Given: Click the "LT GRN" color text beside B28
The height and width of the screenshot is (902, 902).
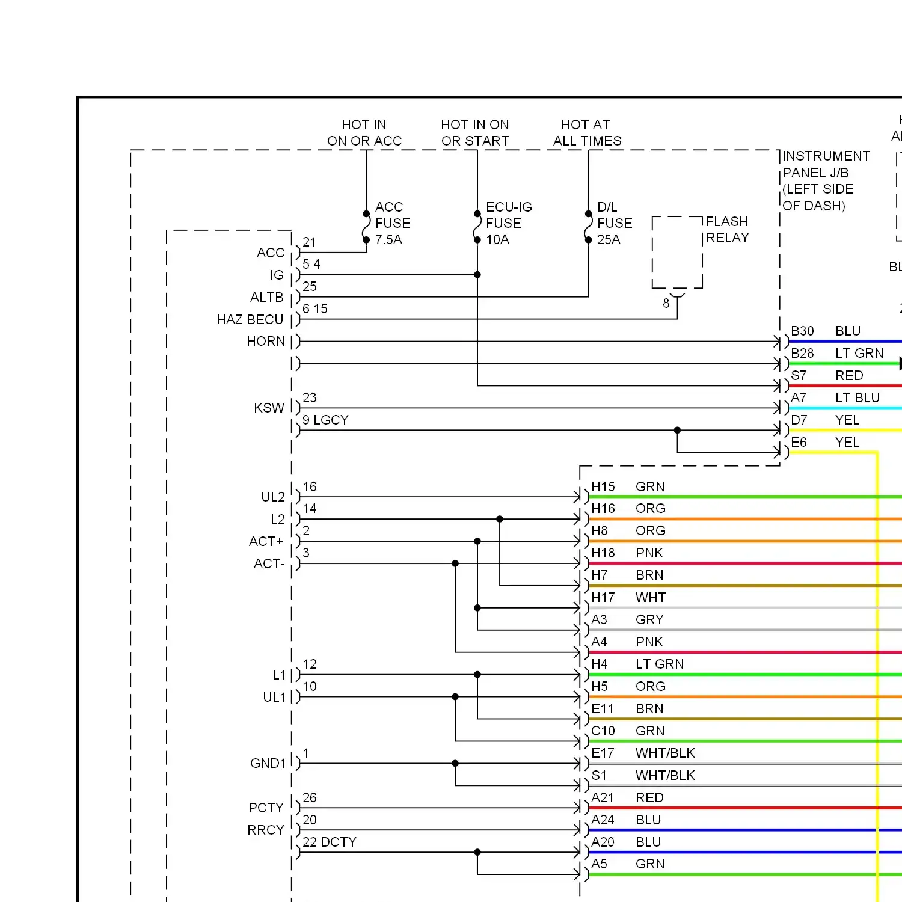Looking at the screenshot, I should [x=859, y=353].
